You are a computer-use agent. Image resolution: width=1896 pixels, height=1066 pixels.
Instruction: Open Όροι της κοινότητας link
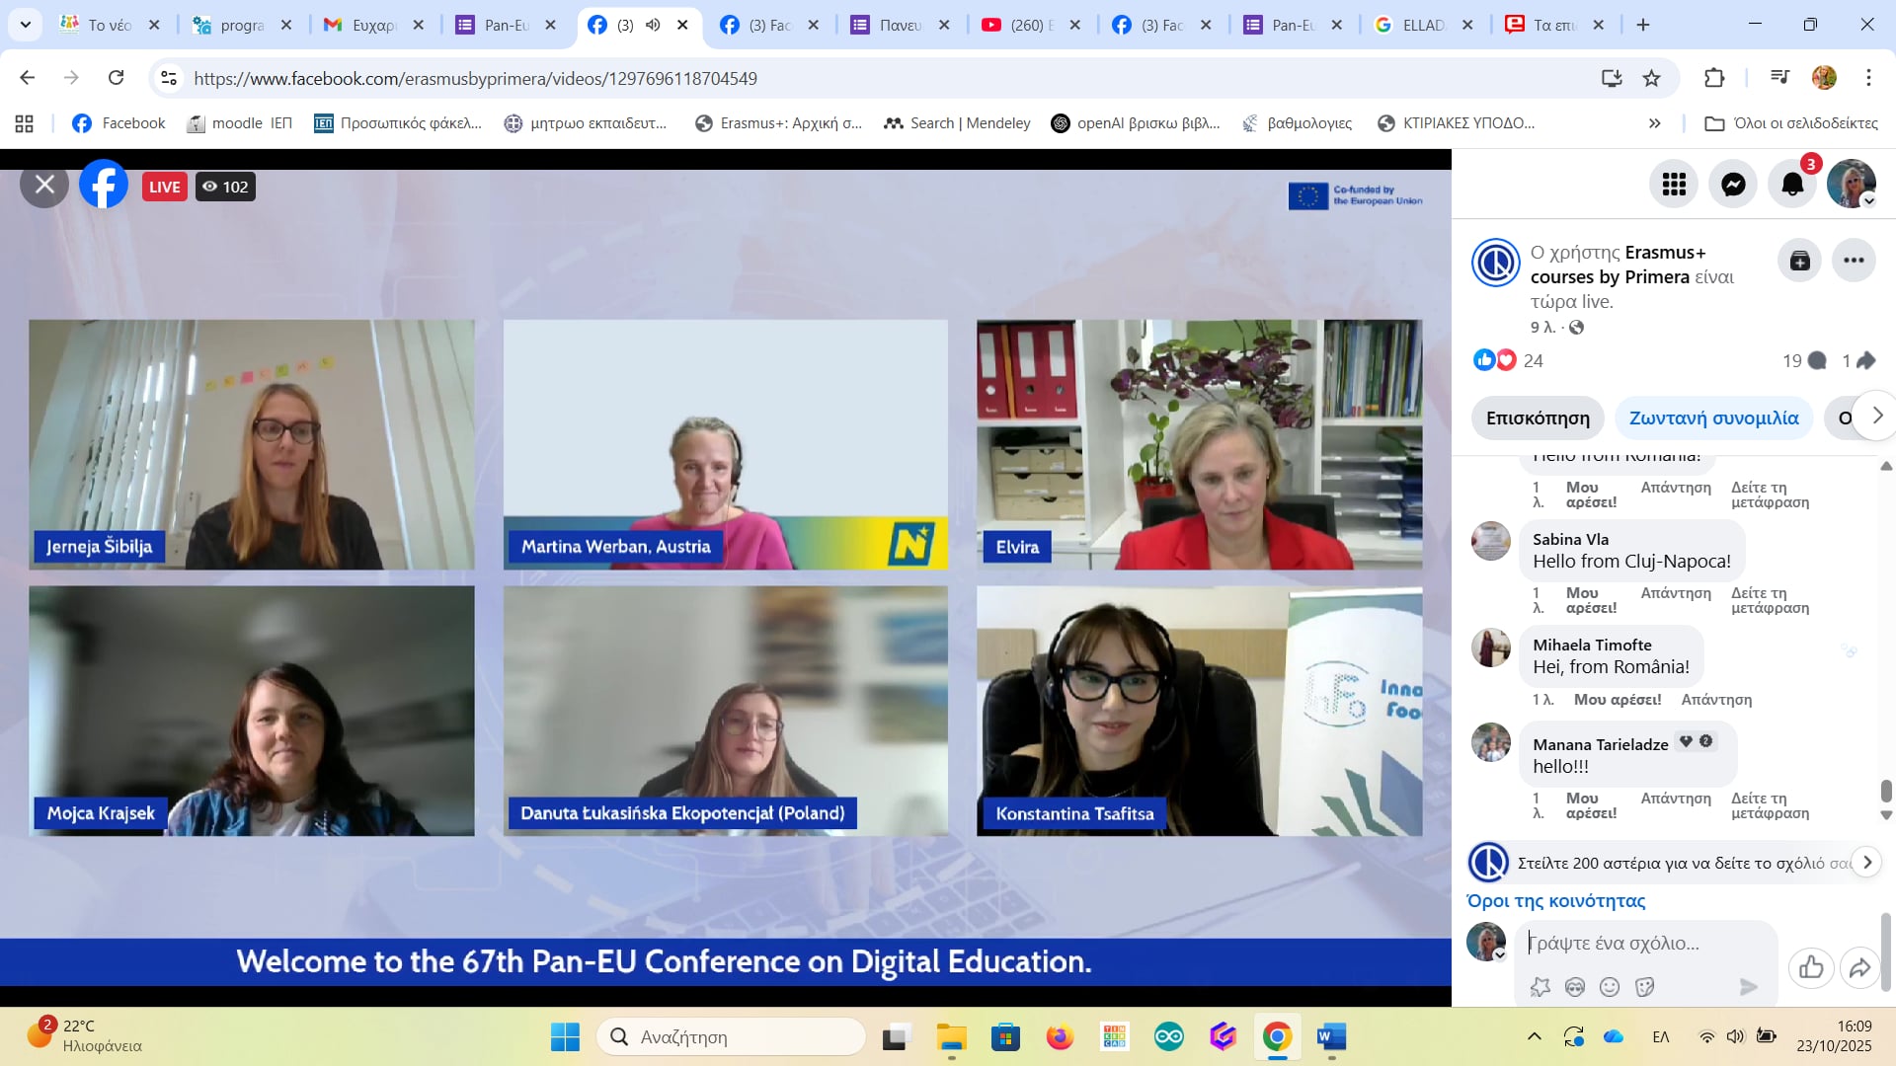point(1555,901)
